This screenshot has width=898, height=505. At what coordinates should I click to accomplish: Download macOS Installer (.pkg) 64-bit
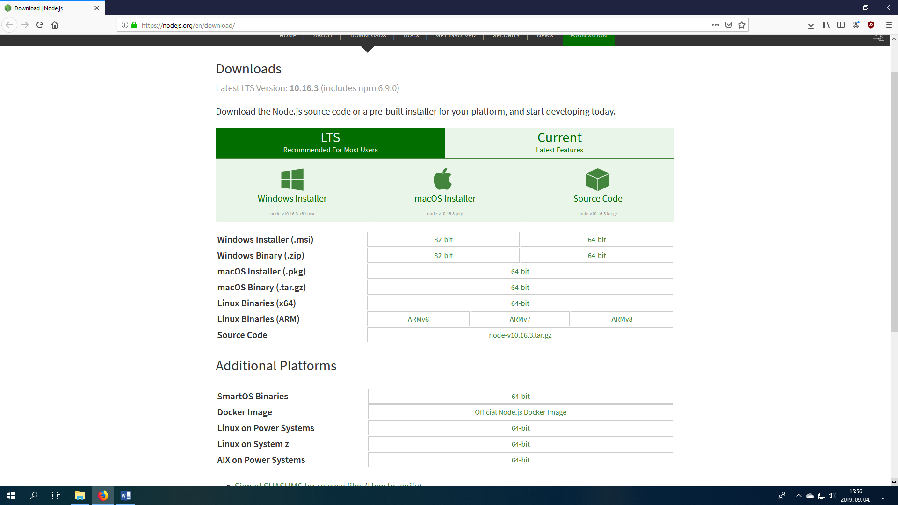click(520, 271)
